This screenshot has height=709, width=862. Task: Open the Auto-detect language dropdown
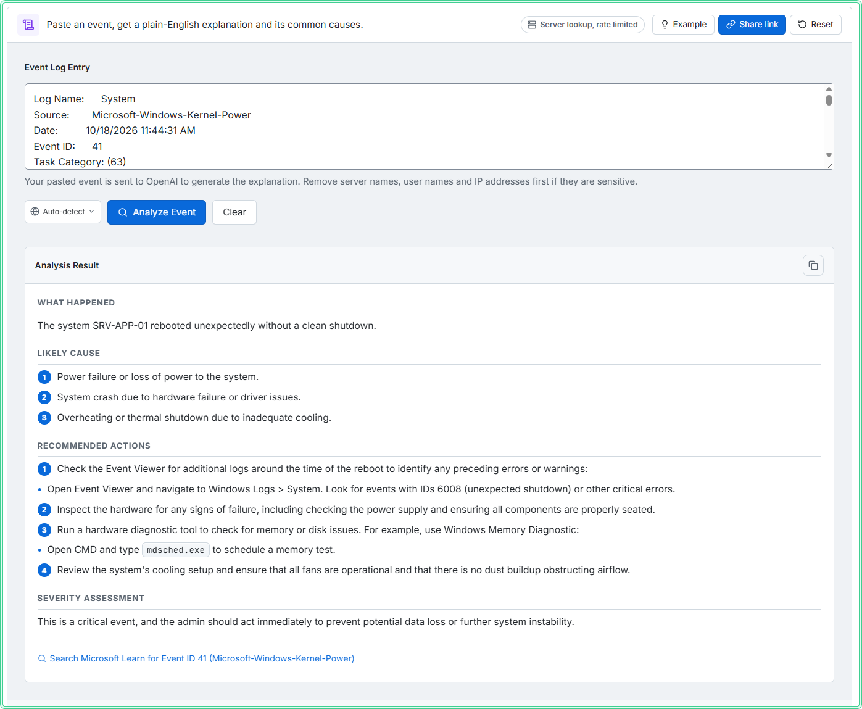point(63,212)
